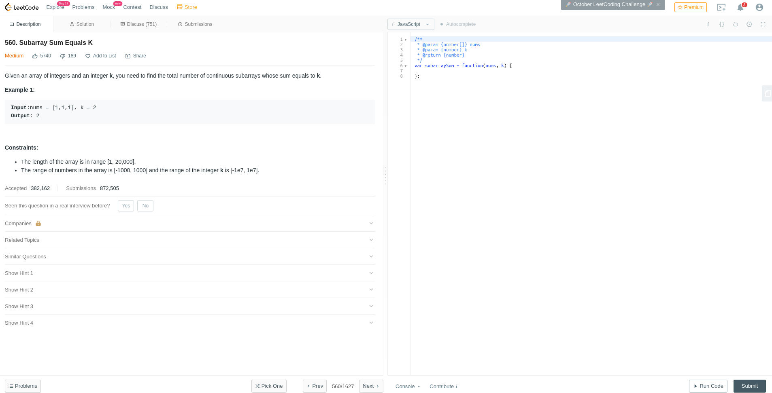Fold code at line 1 arrow

coord(406,40)
